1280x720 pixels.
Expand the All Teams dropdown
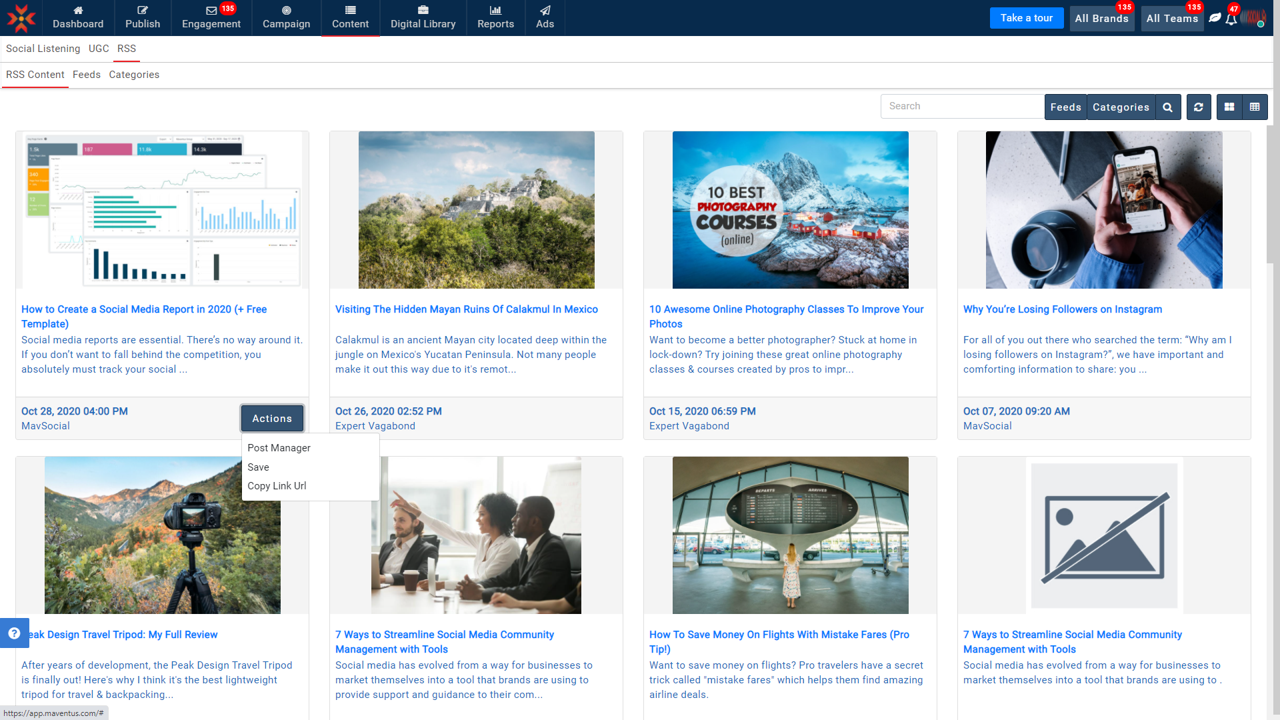[1172, 19]
